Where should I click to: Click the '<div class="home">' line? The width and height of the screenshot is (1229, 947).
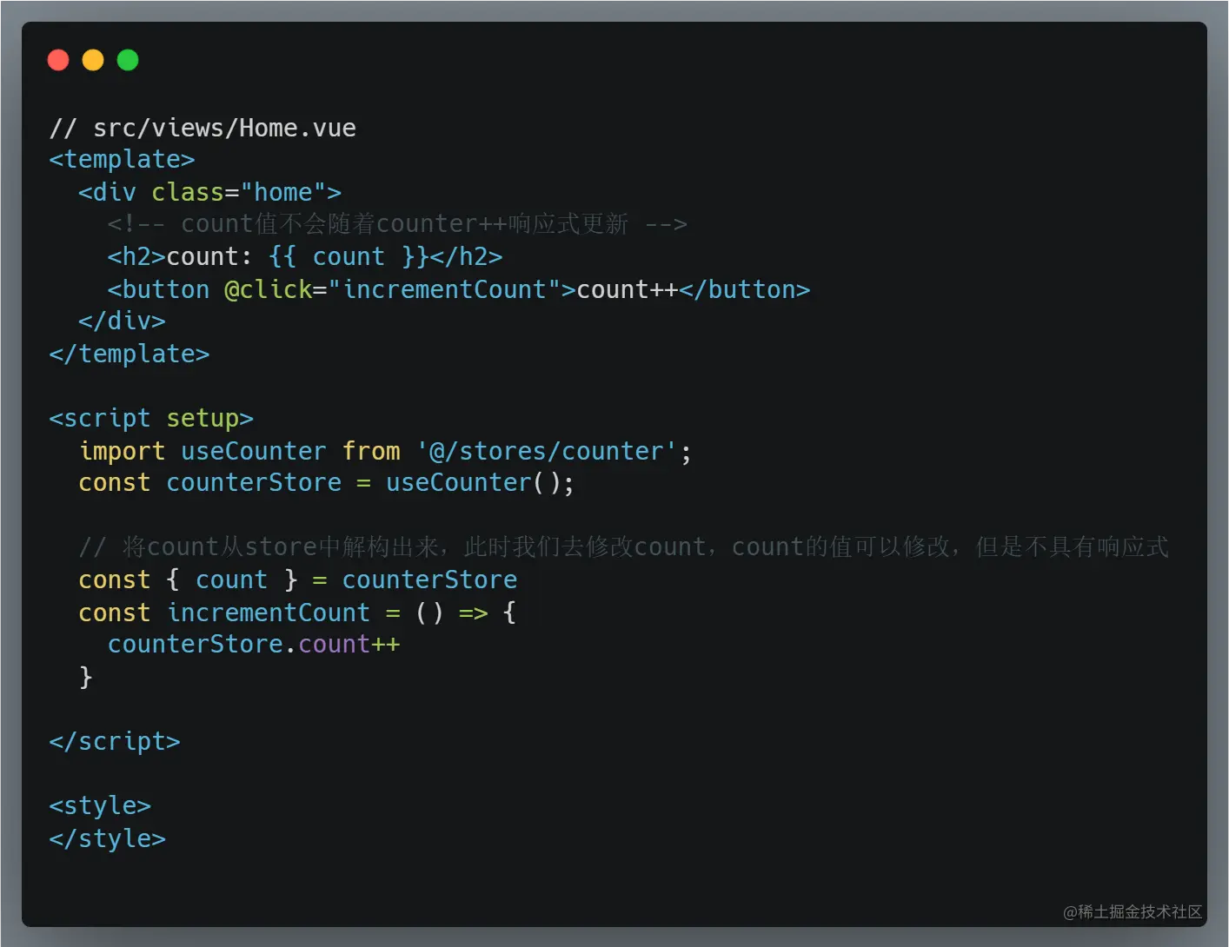pos(209,192)
